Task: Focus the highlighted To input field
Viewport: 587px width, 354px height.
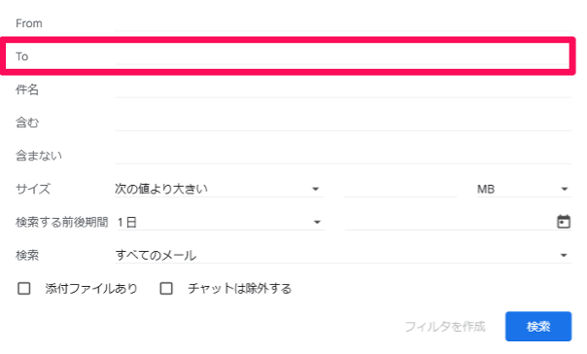Action: [343, 56]
